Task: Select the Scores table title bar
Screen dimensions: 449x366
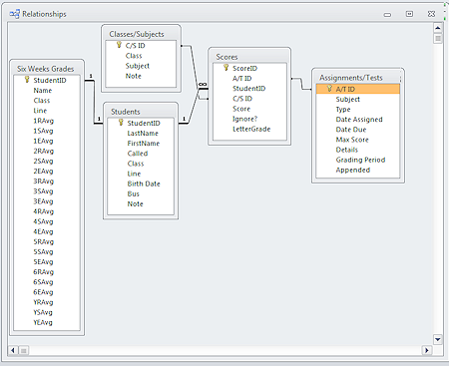Action: coord(249,57)
